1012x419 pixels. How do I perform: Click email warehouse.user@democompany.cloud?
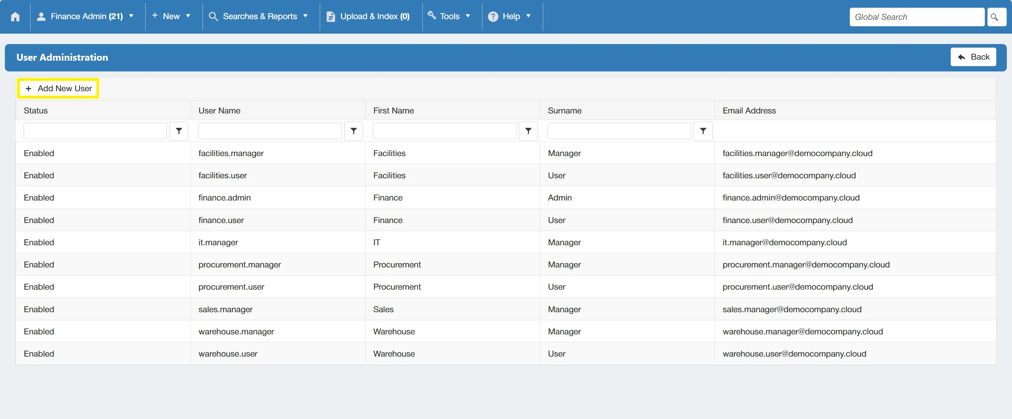794,354
